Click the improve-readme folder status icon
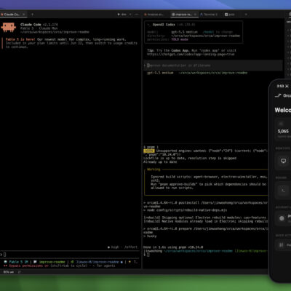Viewport: 291px width, 291px height. pyautogui.click(x=35, y=262)
